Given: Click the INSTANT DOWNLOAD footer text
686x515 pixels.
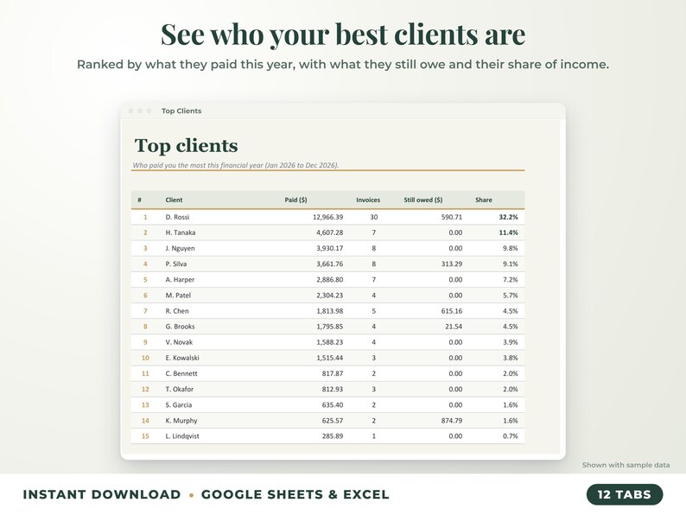Looking at the screenshot, I should (x=101, y=494).
